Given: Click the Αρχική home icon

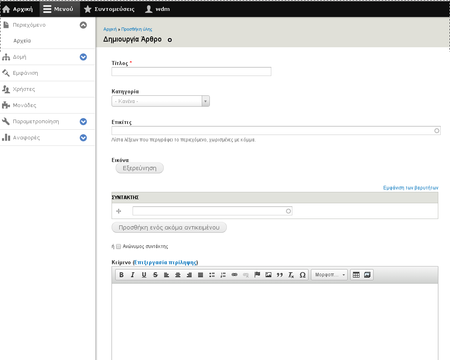Looking at the screenshot, I should 6,9.
